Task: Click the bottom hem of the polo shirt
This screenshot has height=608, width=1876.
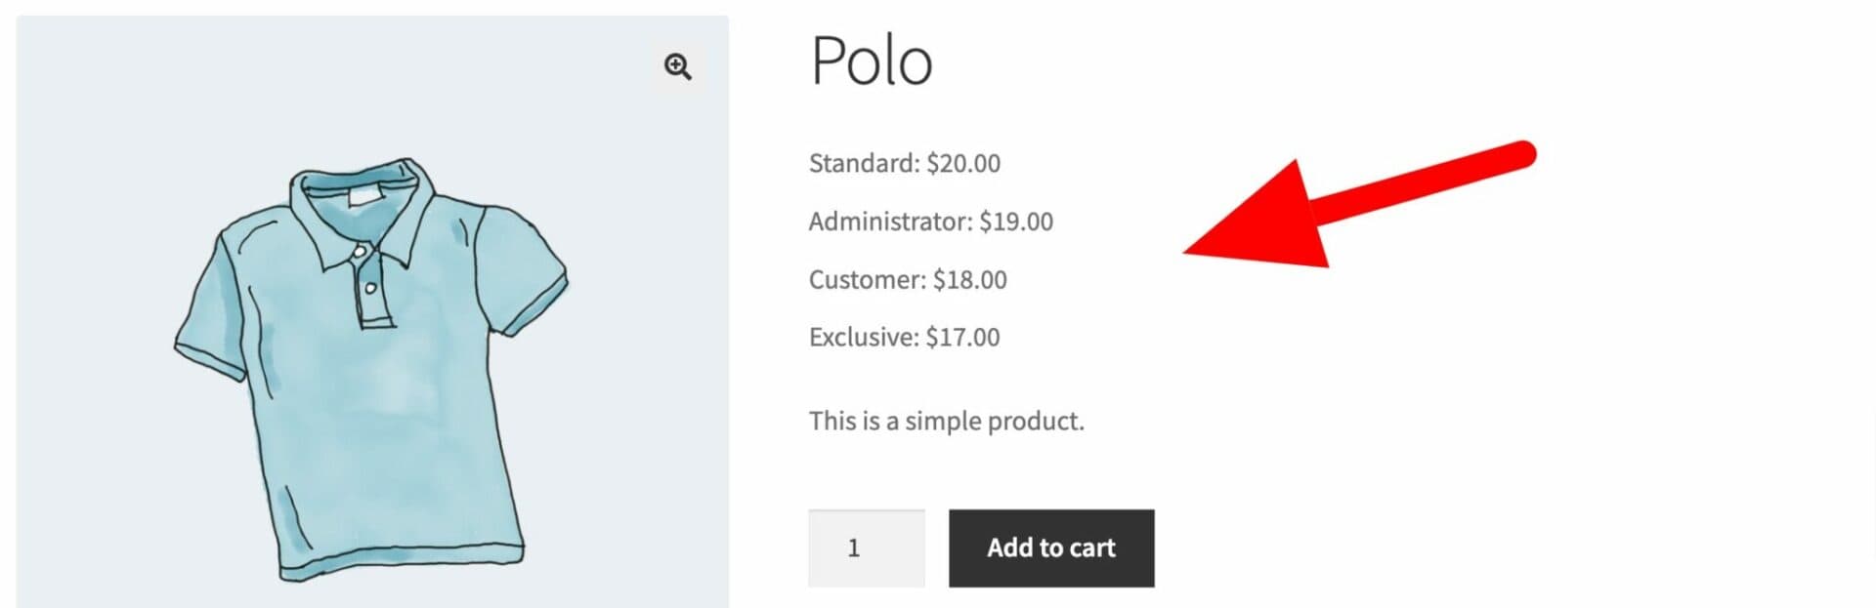Action: coord(403,566)
